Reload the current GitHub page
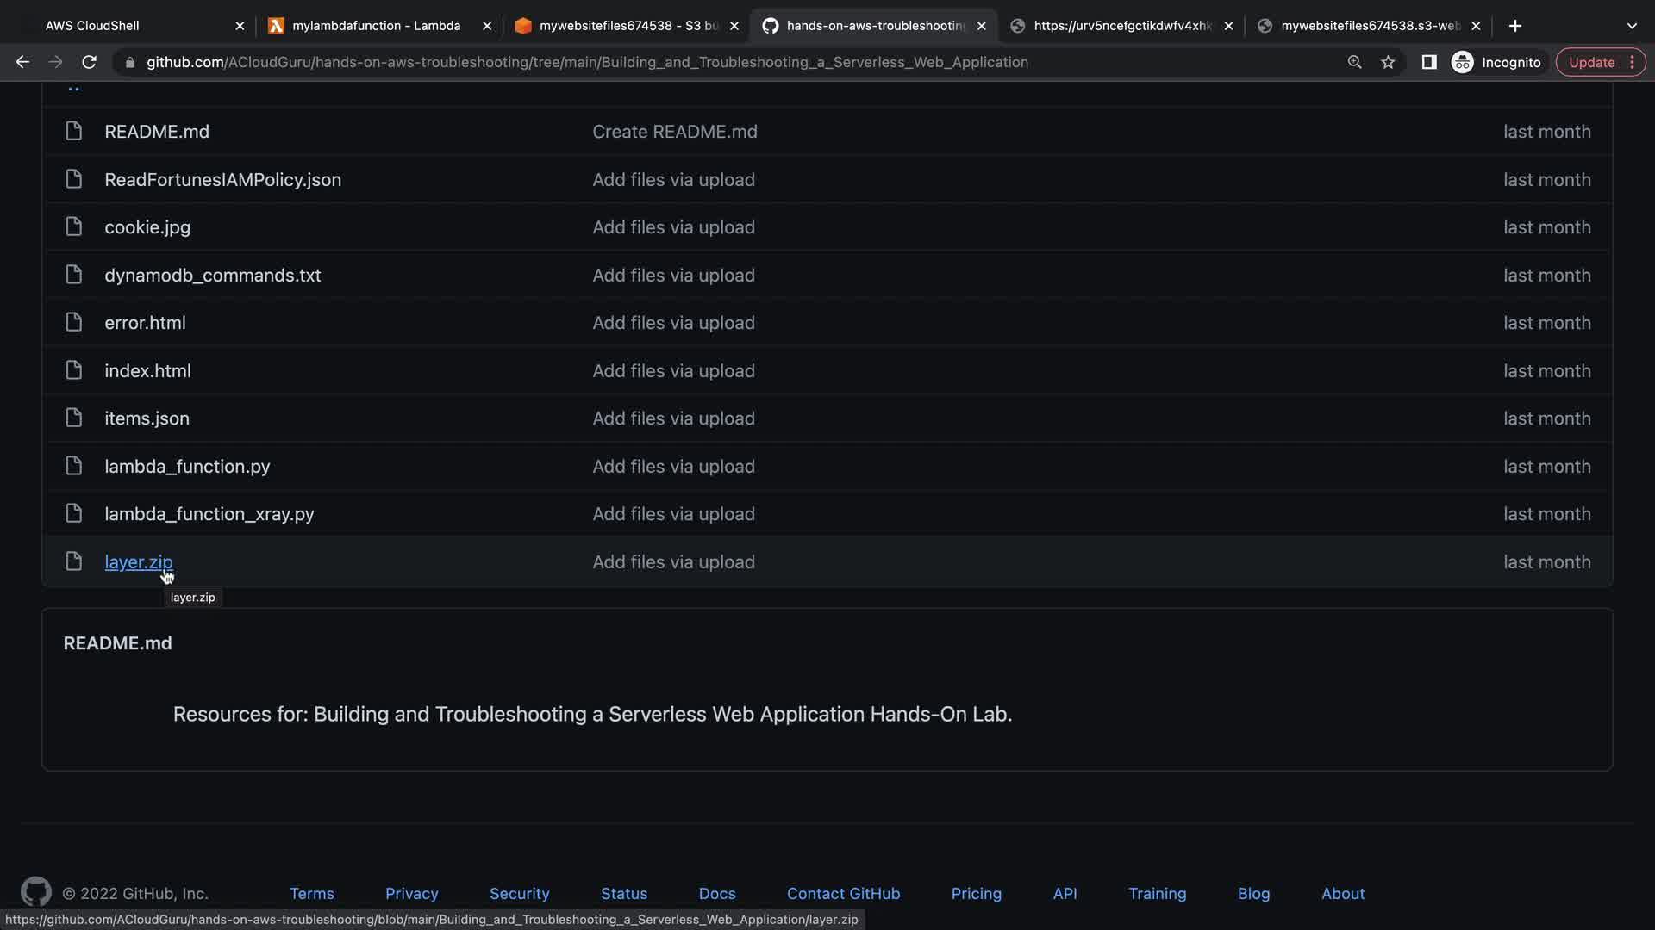This screenshot has height=930, width=1655. [89, 62]
